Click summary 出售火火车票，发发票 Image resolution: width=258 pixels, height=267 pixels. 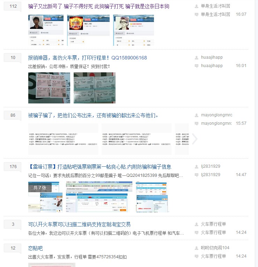(x=78, y=257)
